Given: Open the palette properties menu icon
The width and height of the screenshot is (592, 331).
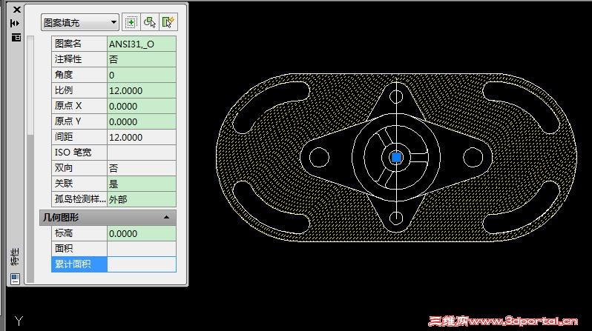Looking at the screenshot, I should 16,37.
